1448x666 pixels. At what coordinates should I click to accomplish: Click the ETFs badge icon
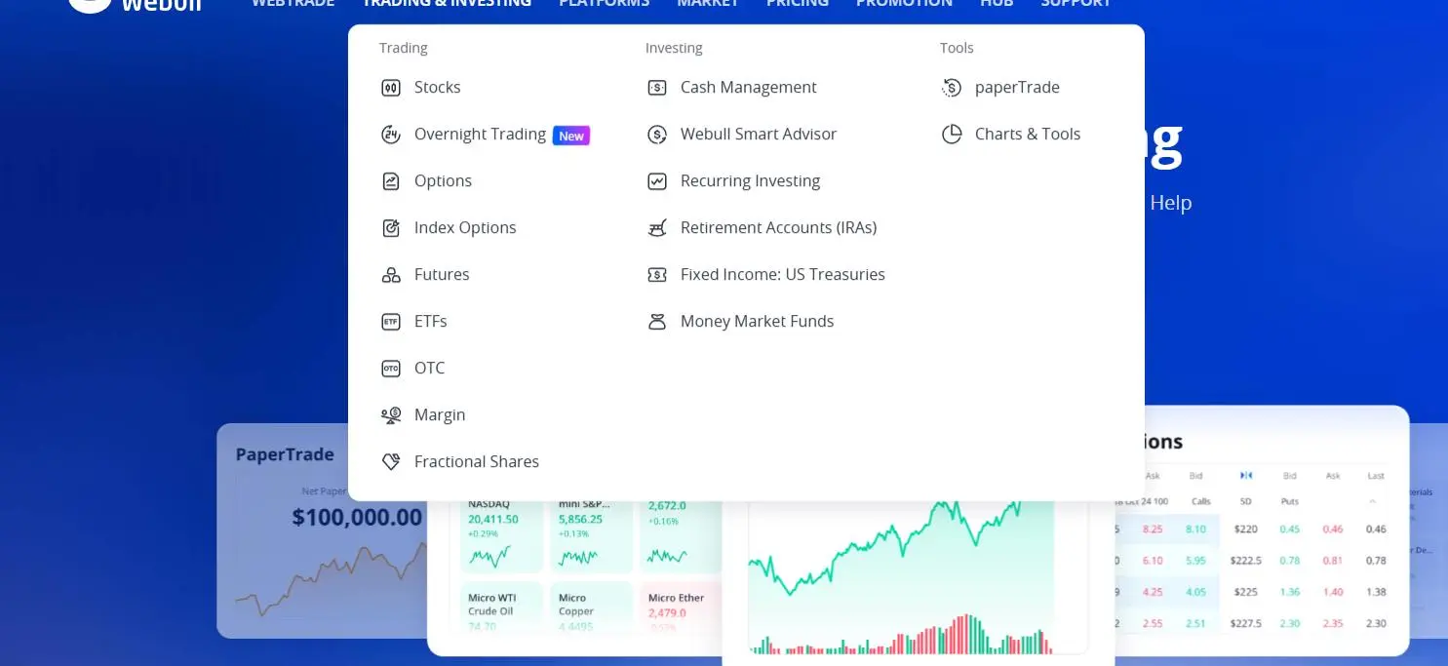(391, 322)
